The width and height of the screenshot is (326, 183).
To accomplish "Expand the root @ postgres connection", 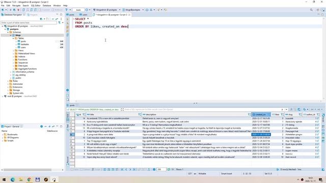I will pyautogui.click(x=3, y=96).
